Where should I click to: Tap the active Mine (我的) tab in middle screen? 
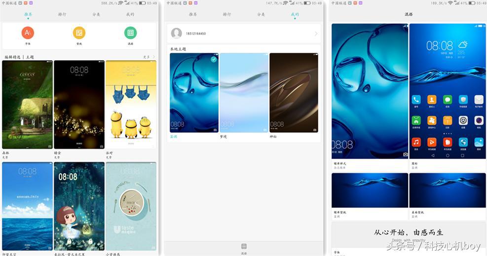[x=295, y=14]
